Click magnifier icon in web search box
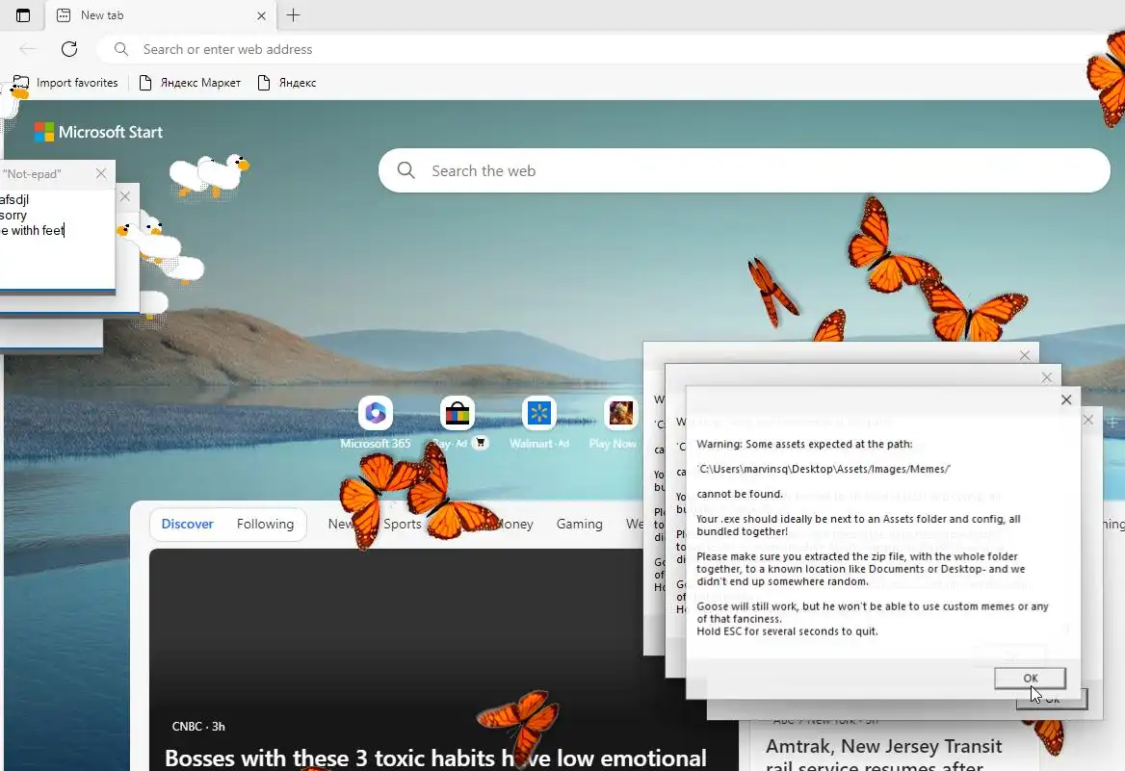 pos(406,170)
